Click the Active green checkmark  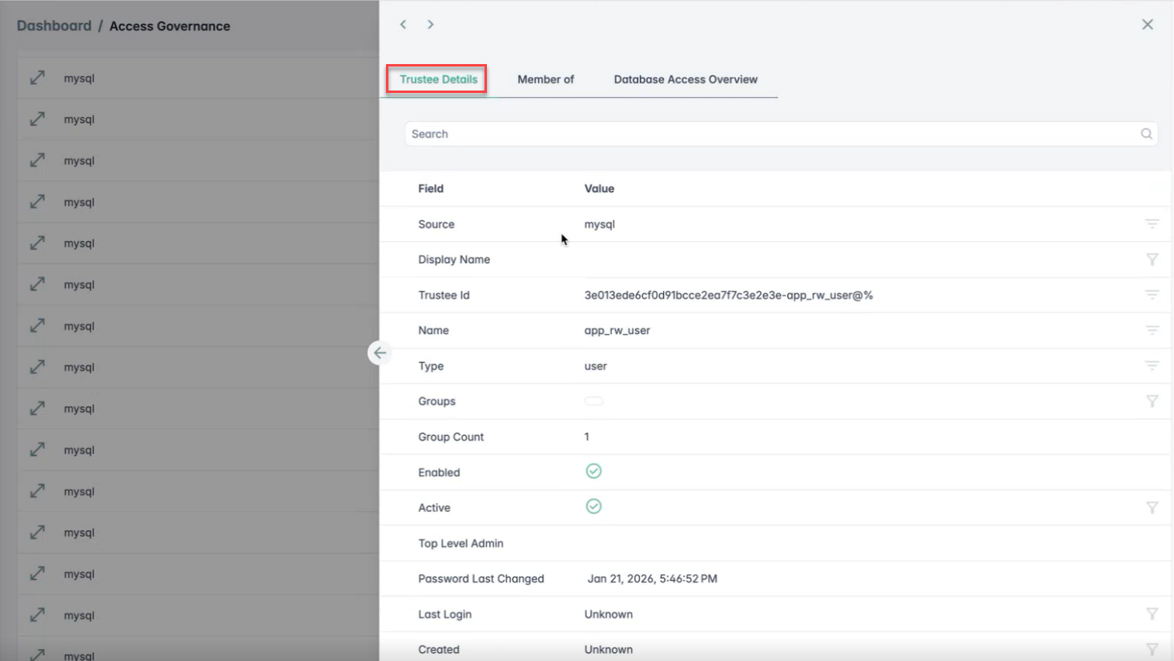coord(593,506)
